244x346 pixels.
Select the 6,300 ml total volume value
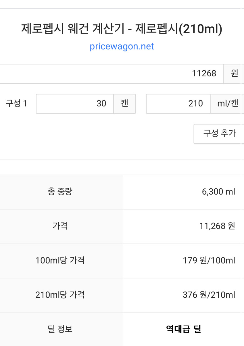[219, 192]
